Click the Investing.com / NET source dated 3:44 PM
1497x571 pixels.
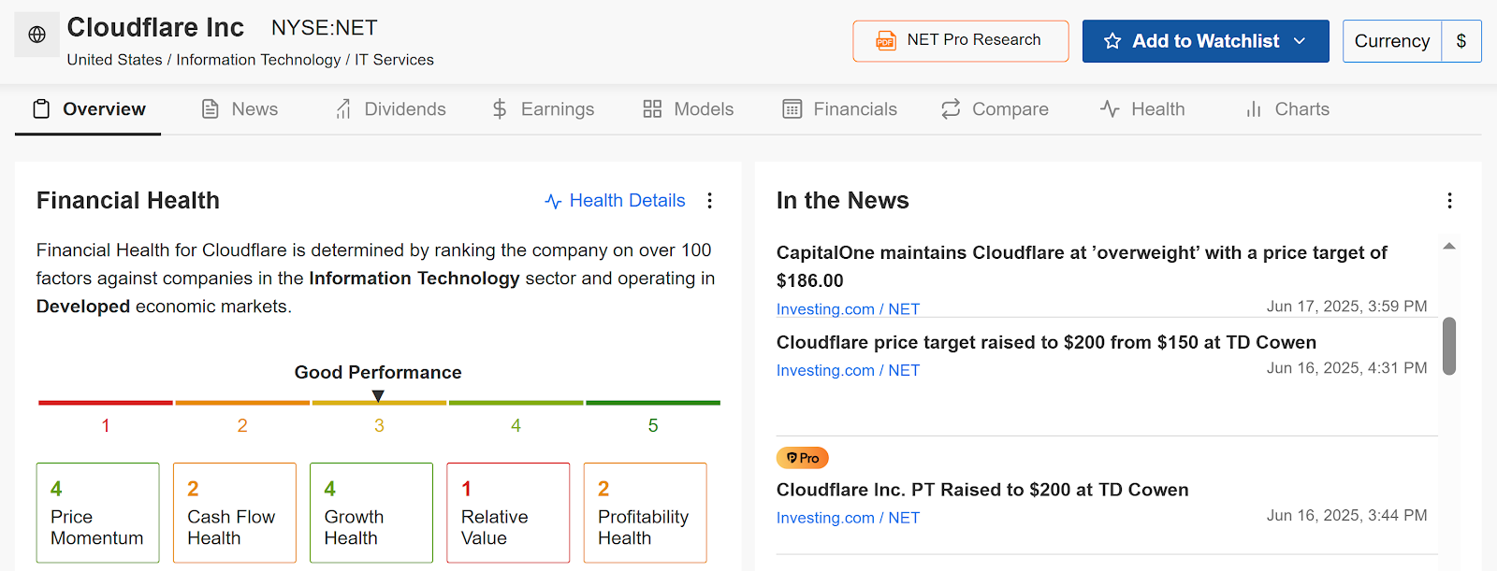[848, 518]
